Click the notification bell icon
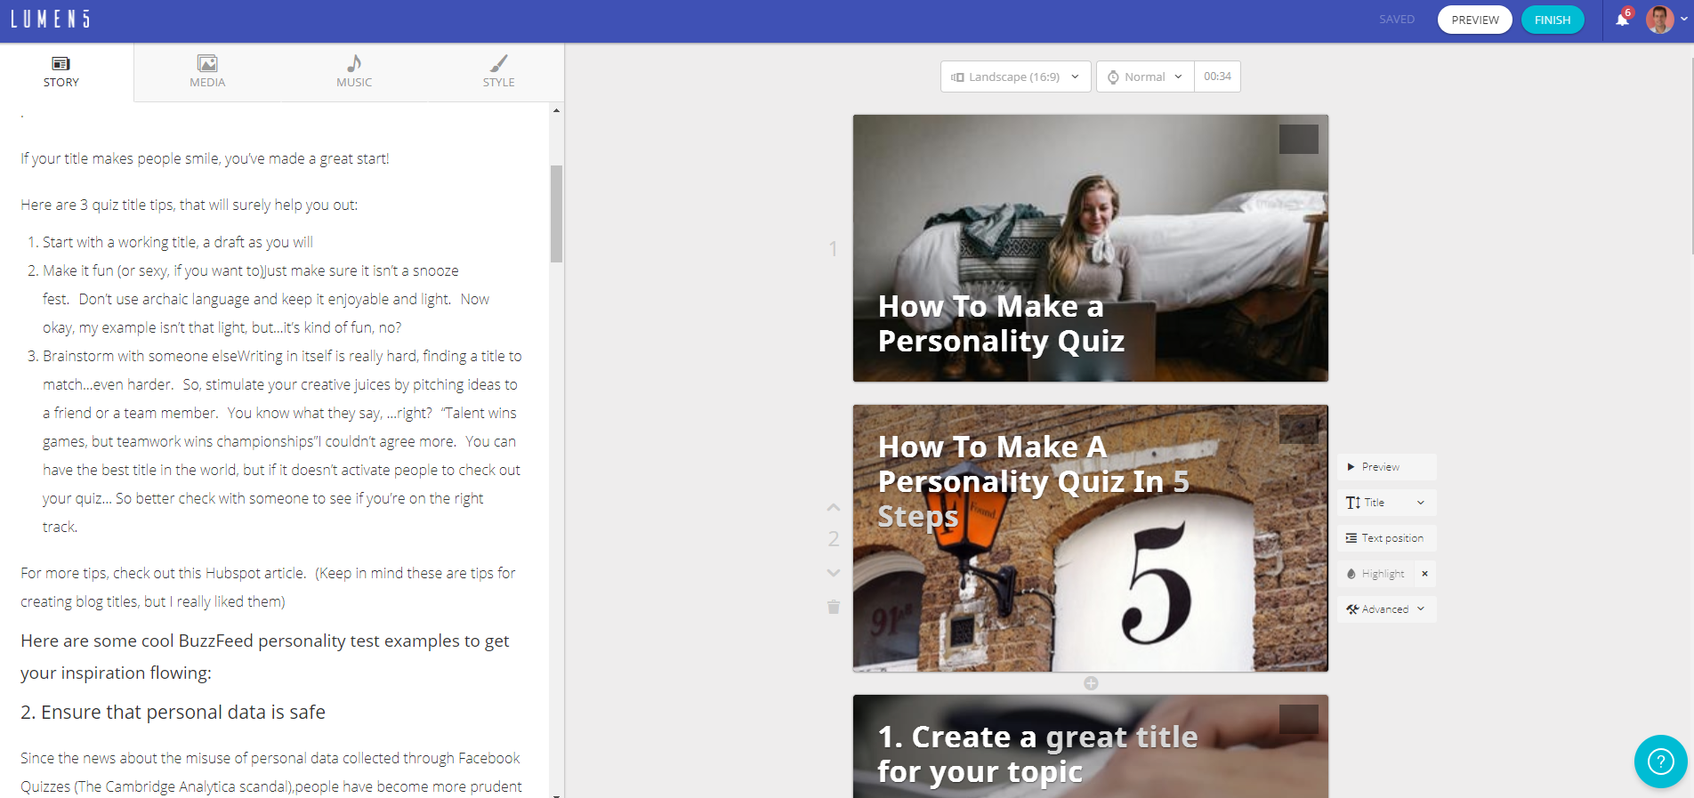The image size is (1694, 798). pos(1622,20)
